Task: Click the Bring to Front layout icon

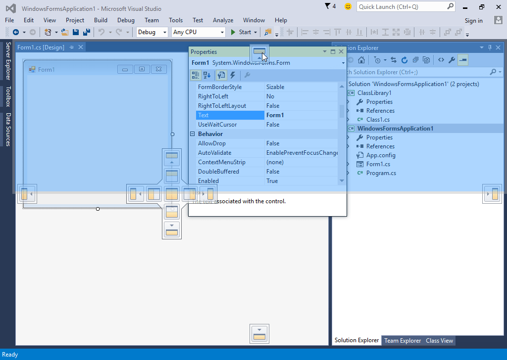Action: tap(447, 32)
